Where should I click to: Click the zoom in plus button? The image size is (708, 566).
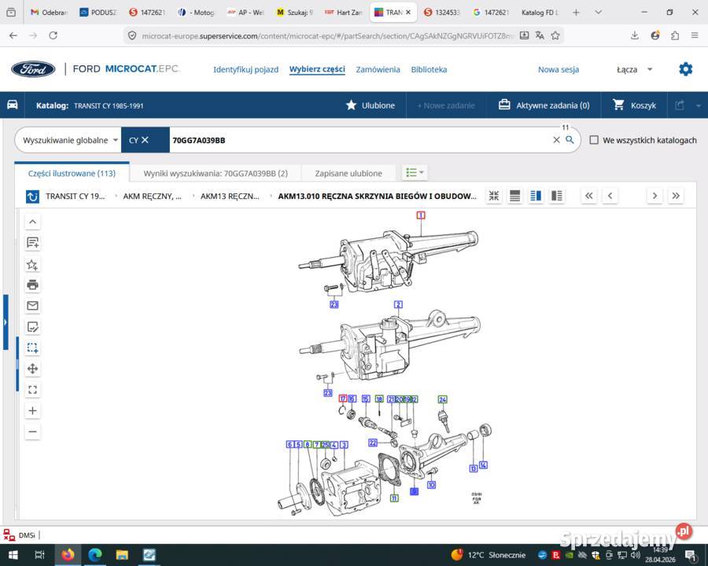(x=32, y=410)
